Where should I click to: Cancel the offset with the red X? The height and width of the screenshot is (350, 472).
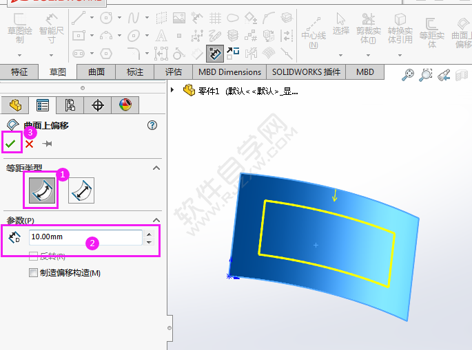coord(29,144)
